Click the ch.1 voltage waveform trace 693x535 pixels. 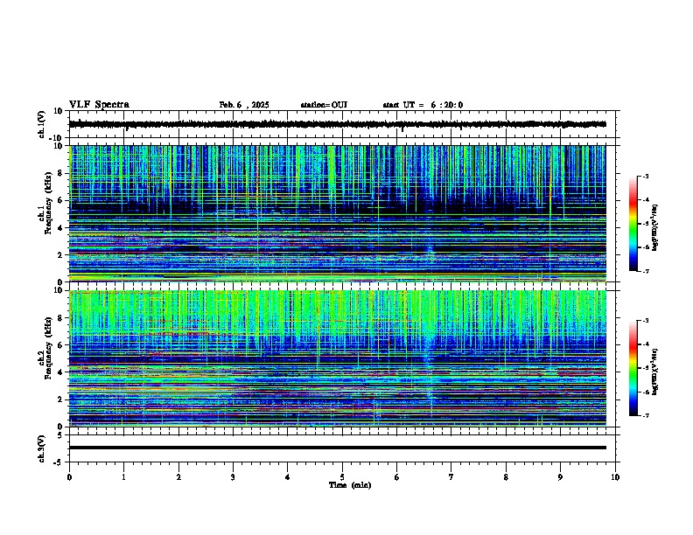click(x=338, y=124)
